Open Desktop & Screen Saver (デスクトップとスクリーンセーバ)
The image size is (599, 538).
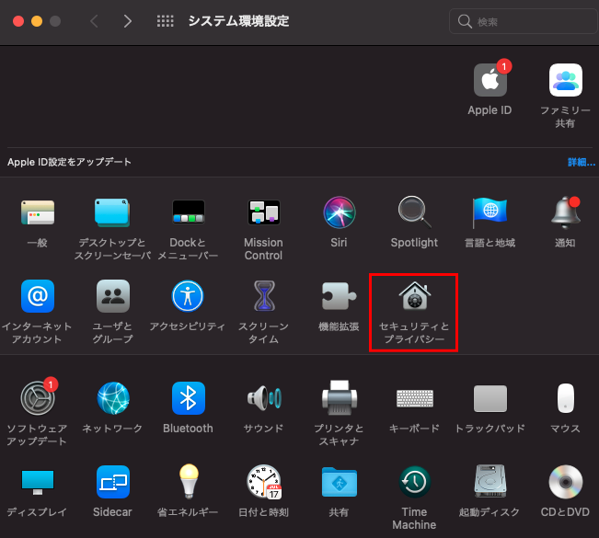pyautogui.click(x=112, y=212)
